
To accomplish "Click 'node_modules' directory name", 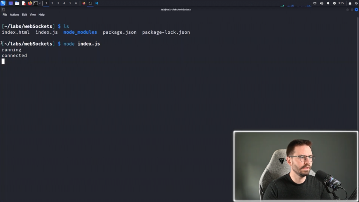I will 80,32.
